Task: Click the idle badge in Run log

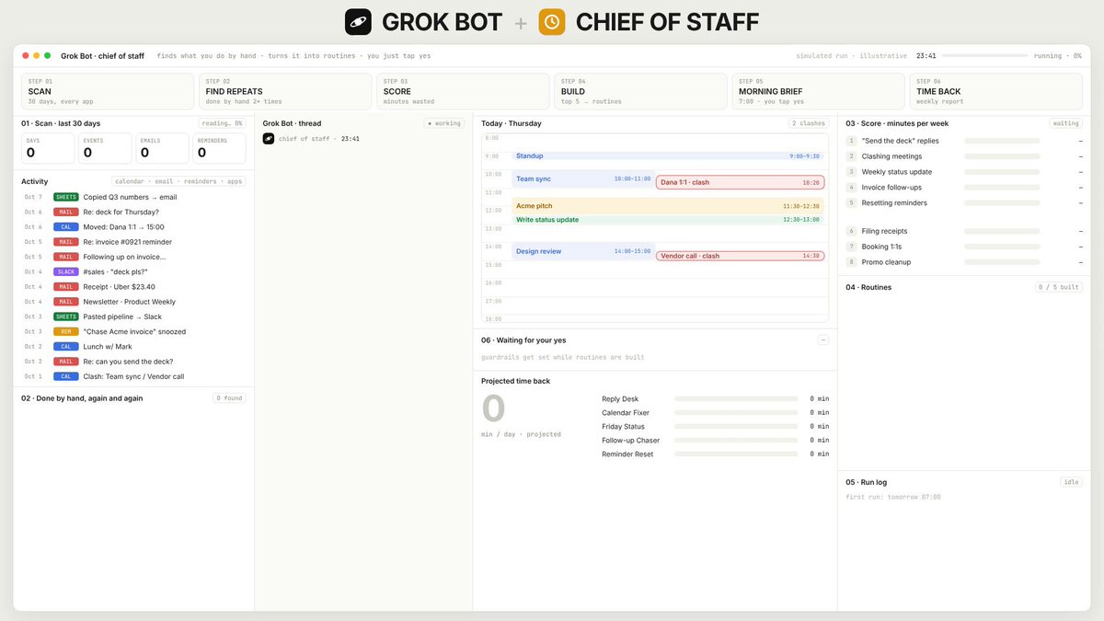Action: (x=1071, y=482)
